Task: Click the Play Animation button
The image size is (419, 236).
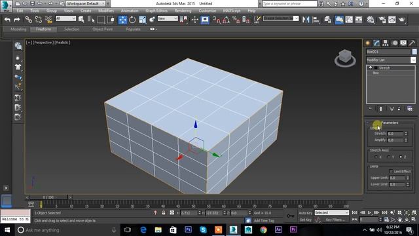Action: pyautogui.click(x=369, y=212)
